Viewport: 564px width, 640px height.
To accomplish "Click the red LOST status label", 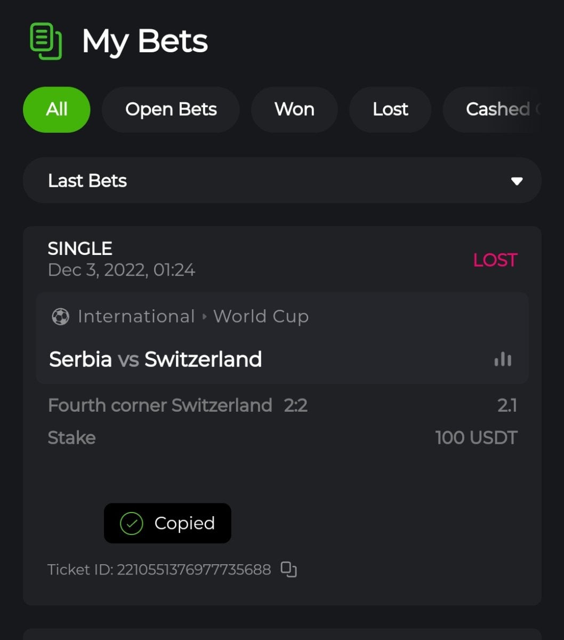I will pos(495,260).
